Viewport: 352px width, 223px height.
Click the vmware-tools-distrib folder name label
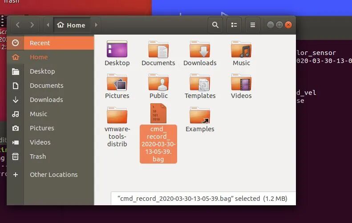[117, 137]
